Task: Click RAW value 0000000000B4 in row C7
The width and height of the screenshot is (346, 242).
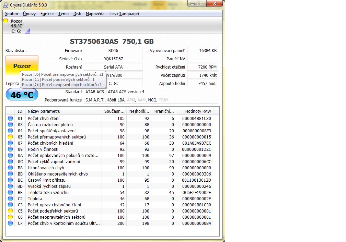Action: click(196, 223)
